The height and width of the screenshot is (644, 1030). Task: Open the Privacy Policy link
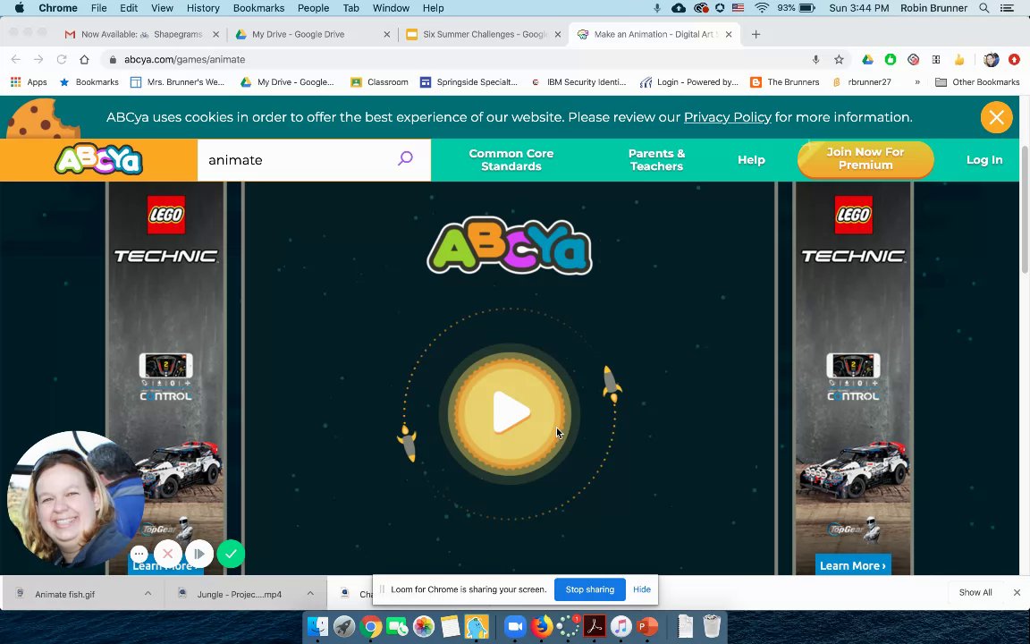(727, 117)
